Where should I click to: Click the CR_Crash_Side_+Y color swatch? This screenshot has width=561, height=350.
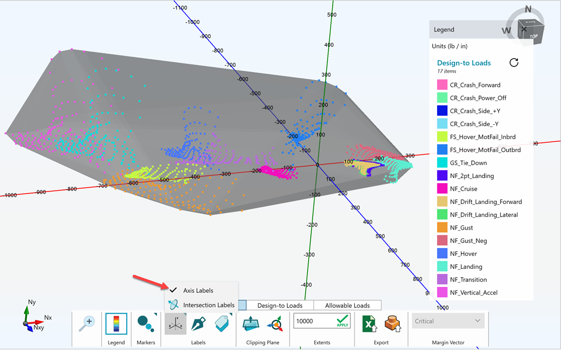pos(442,111)
